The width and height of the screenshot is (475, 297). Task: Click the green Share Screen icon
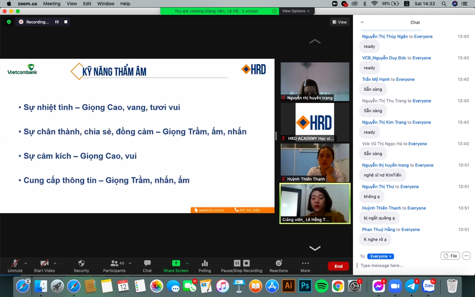176,263
